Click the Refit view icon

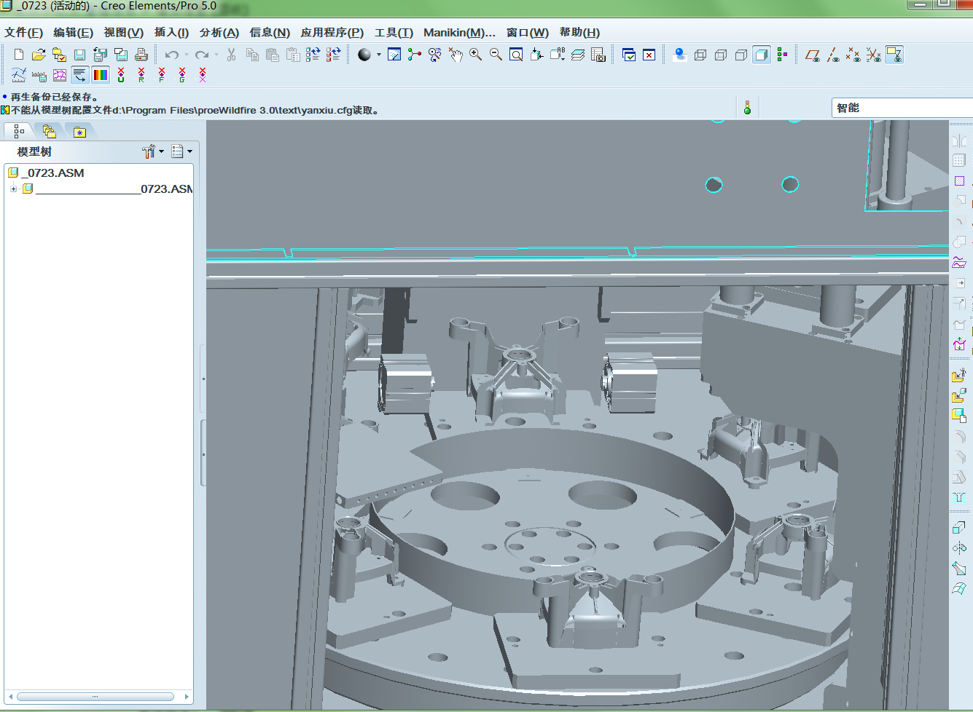pyautogui.click(x=516, y=55)
